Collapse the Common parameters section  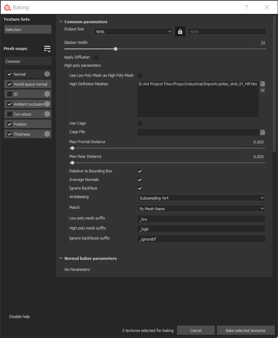coord(61,21)
